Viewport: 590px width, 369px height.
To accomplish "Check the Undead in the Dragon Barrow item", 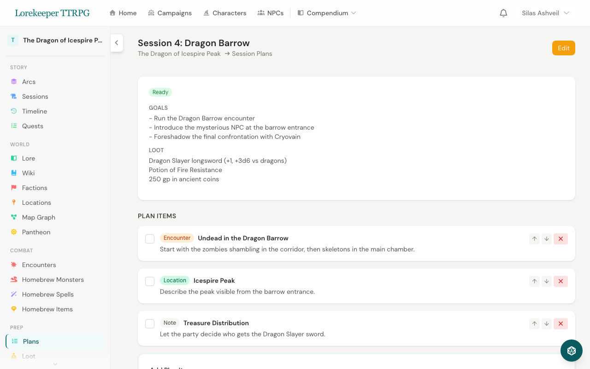I will (149, 239).
